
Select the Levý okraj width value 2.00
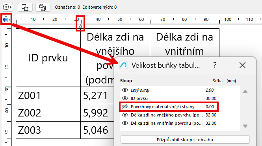(x=210, y=90)
